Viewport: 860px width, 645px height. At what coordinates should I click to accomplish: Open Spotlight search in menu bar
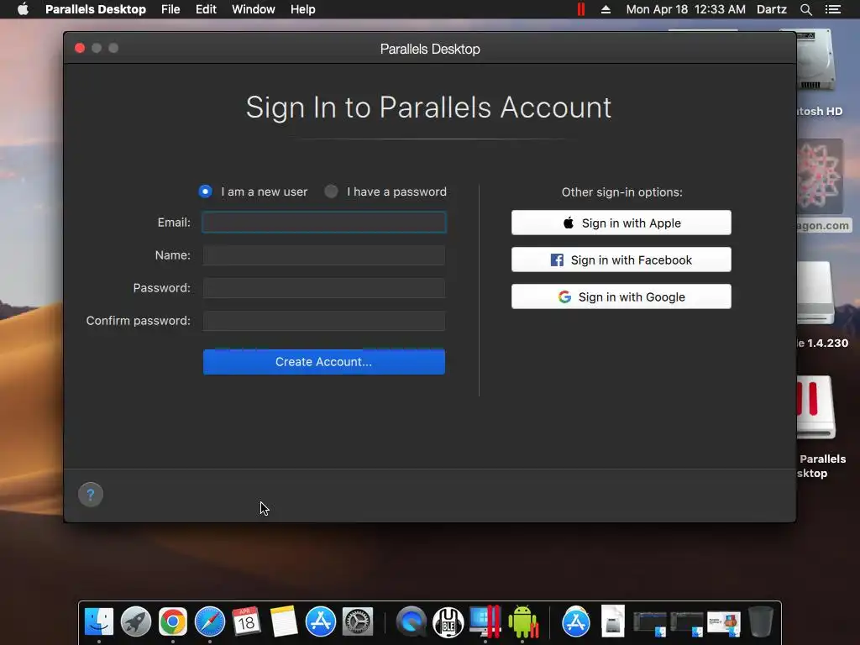(805, 9)
